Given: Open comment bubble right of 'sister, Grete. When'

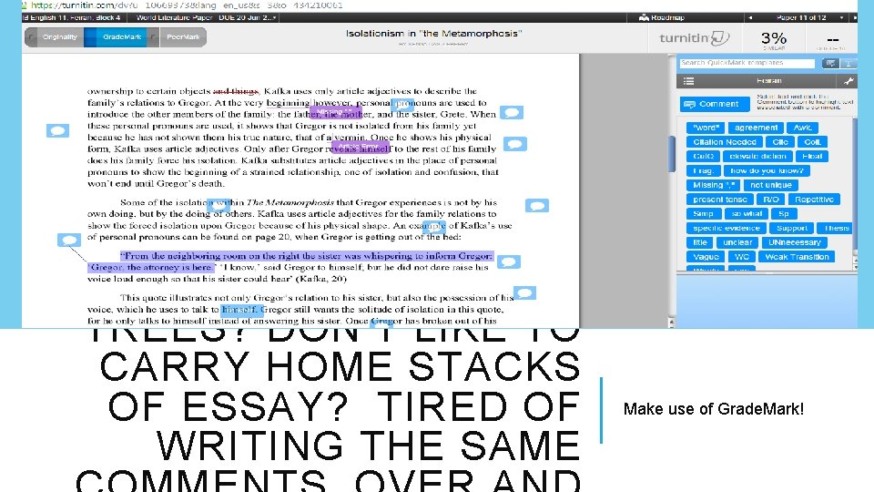Looking at the screenshot, I should (x=512, y=113).
